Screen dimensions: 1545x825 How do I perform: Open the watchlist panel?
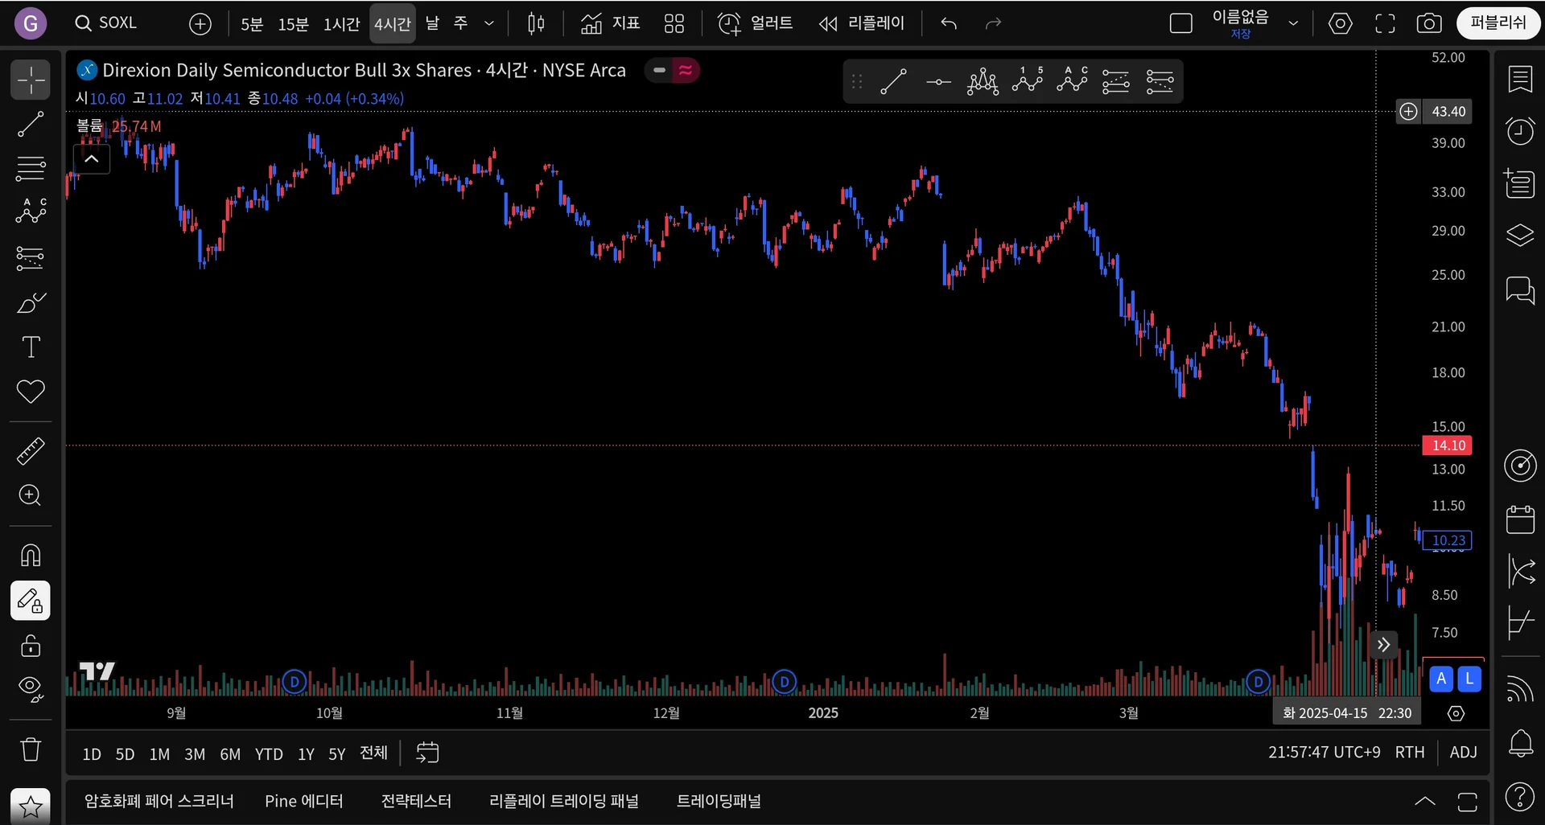[x=1520, y=80]
